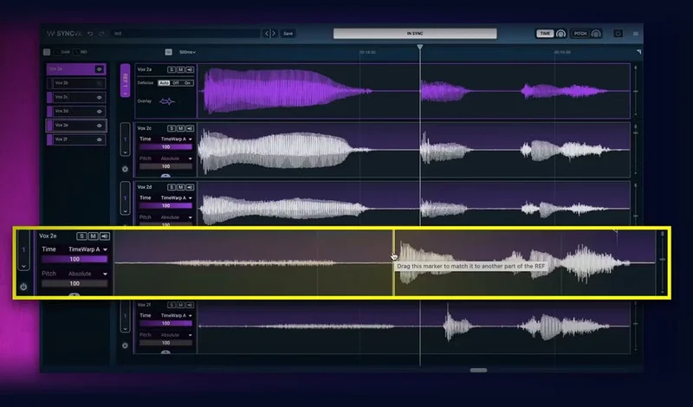The width and height of the screenshot is (693, 407).
Task: Select the REF source option
Action: pos(81,52)
